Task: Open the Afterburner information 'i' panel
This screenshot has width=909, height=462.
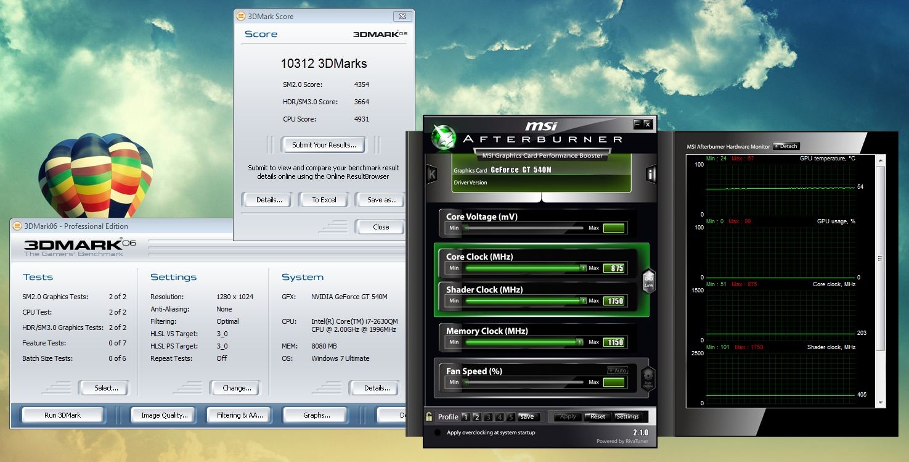Action: click(x=650, y=174)
